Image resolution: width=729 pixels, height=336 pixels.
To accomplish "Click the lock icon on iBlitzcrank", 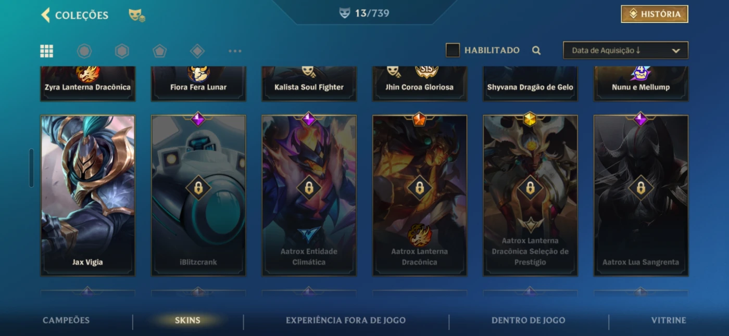I will click(198, 188).
